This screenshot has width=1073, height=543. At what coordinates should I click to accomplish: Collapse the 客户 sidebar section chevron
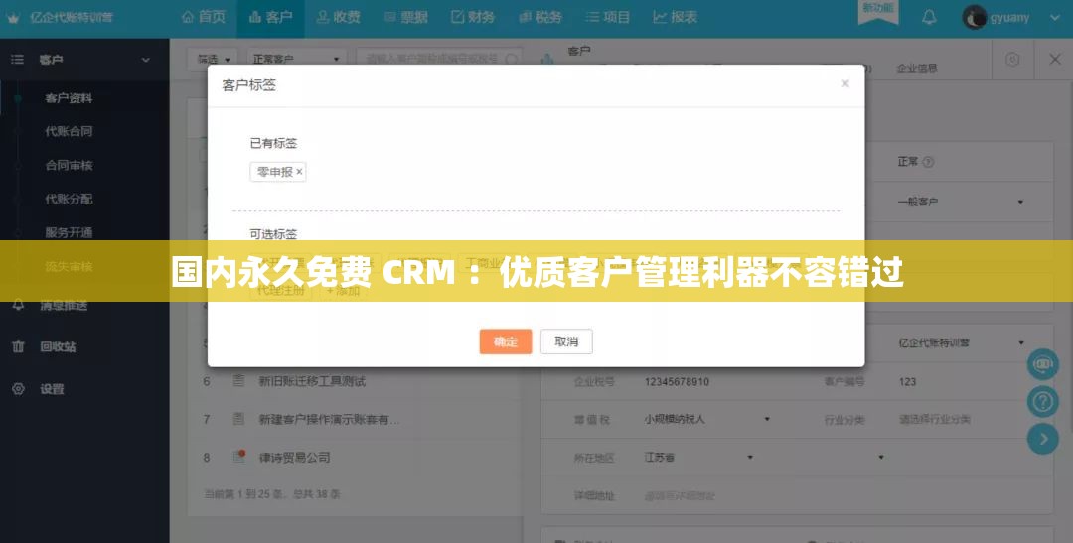pos(146,61)
